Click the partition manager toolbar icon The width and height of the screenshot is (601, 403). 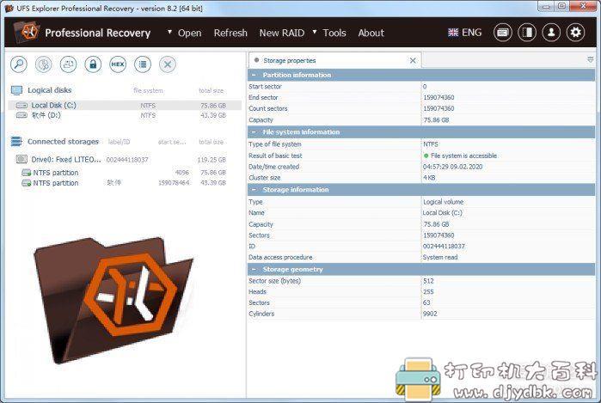68,64
